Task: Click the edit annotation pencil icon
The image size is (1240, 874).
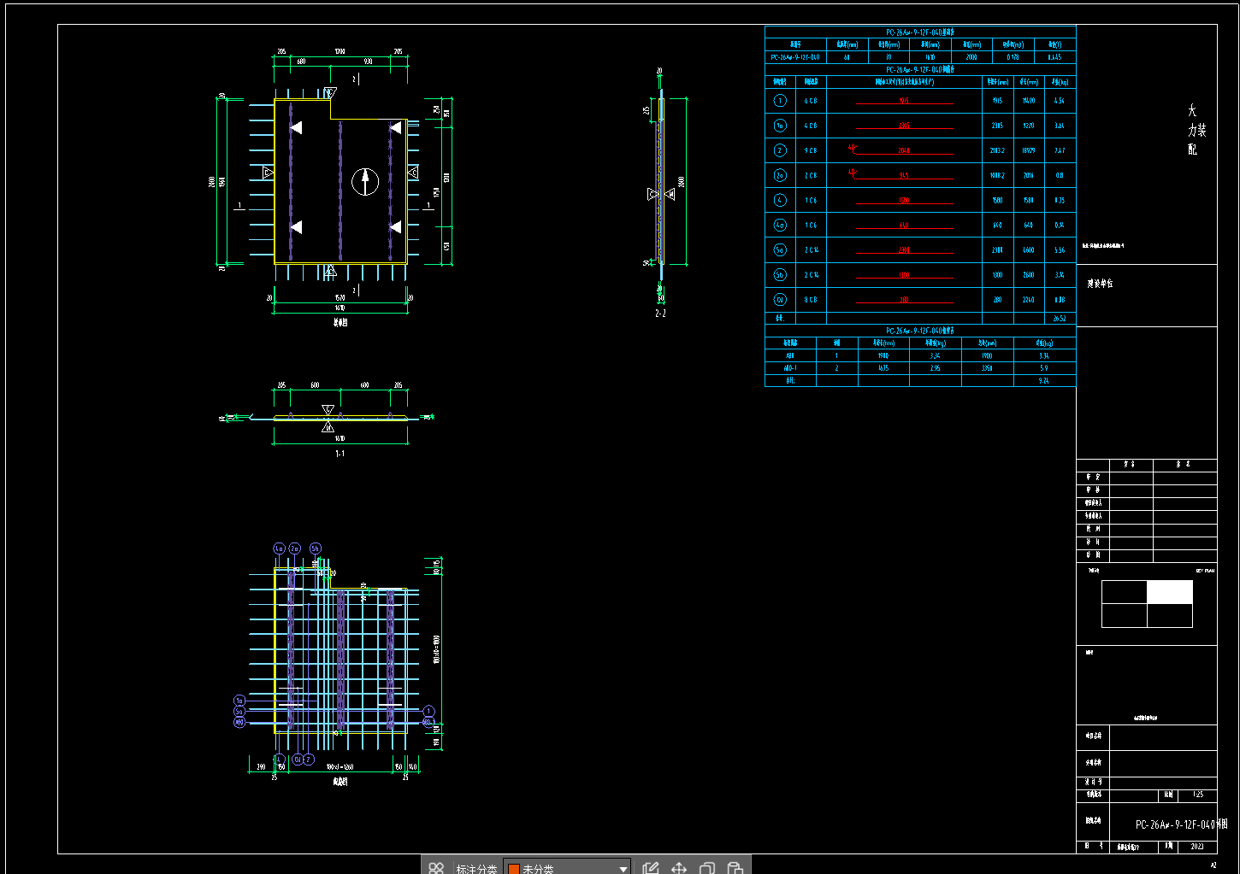Action: click(x=651, y=868)
